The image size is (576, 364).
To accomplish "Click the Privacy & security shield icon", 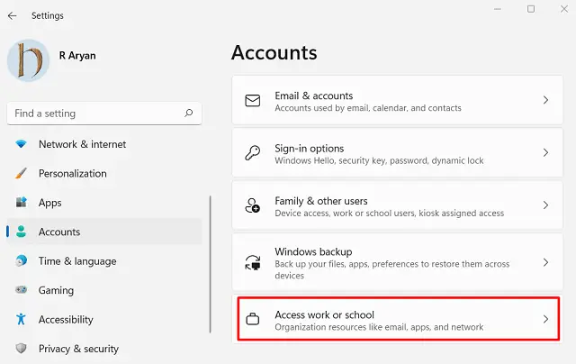I will click(21, 348).
